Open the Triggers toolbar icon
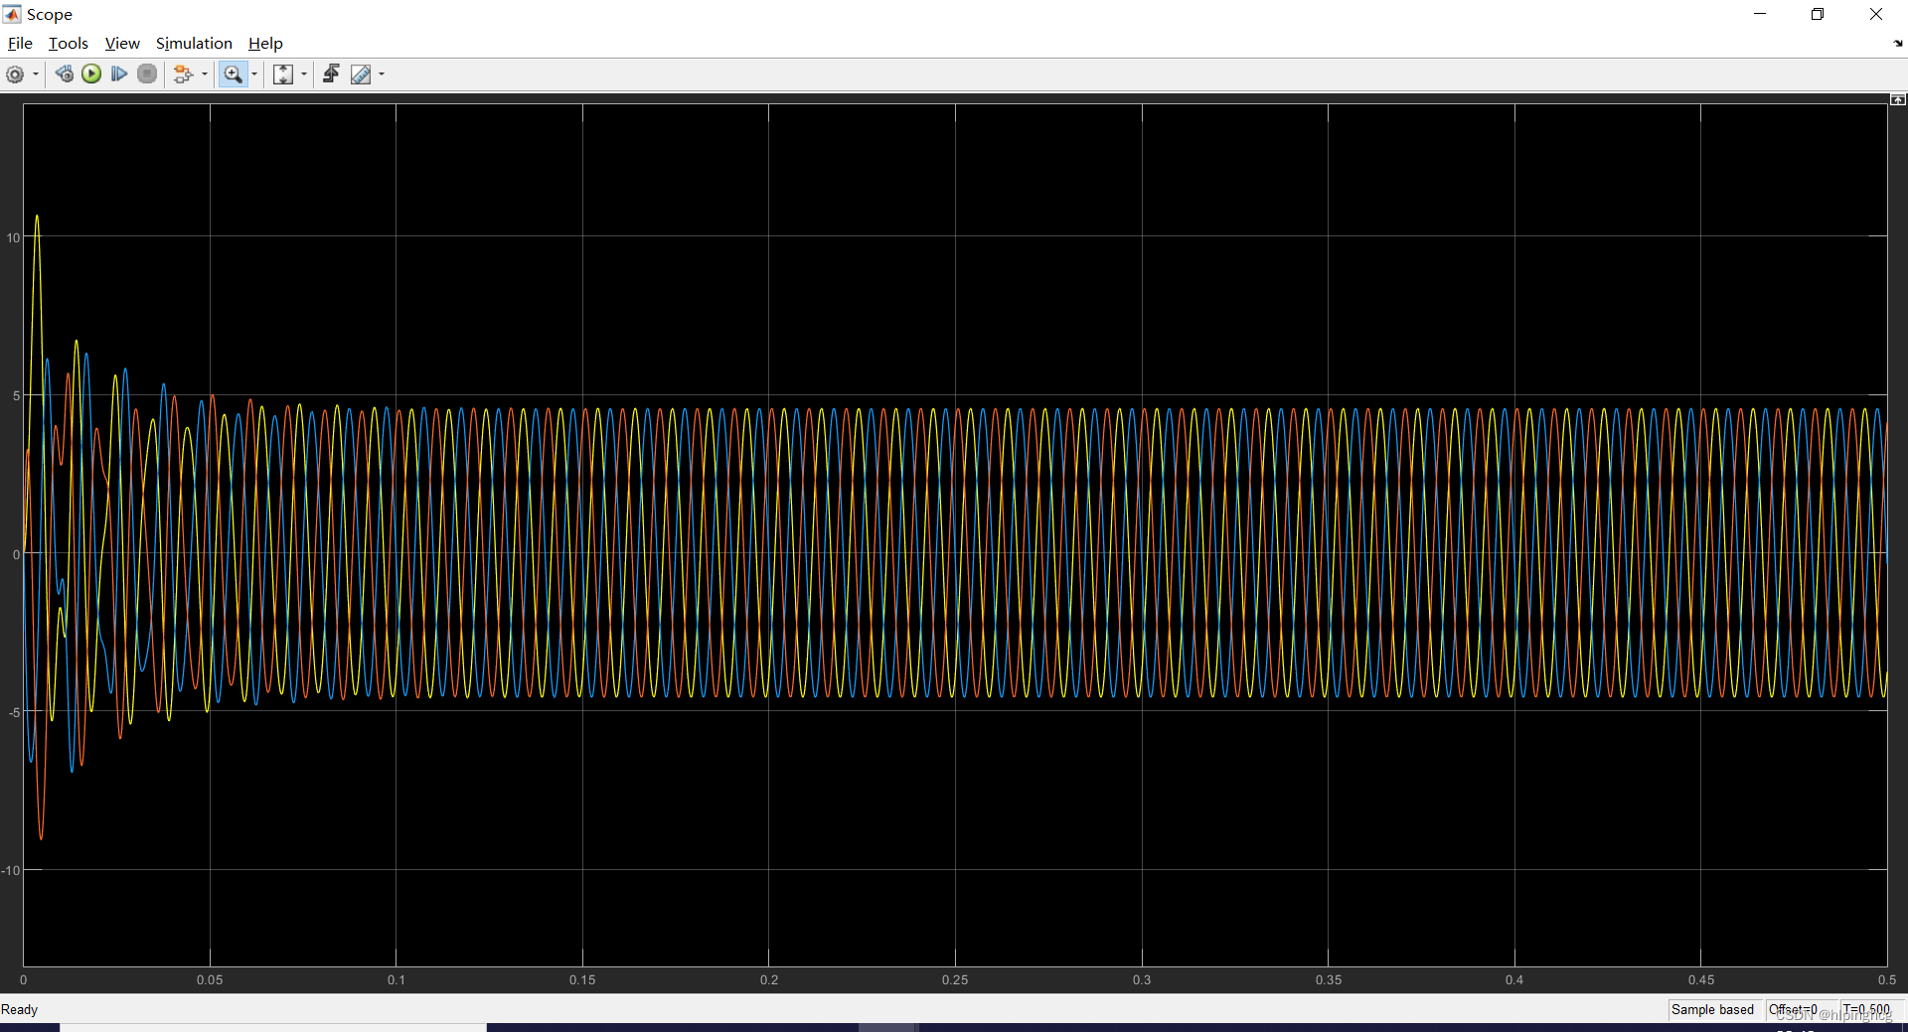Viewport: 1908px width, 1032px height. click(x=331, y=74)
